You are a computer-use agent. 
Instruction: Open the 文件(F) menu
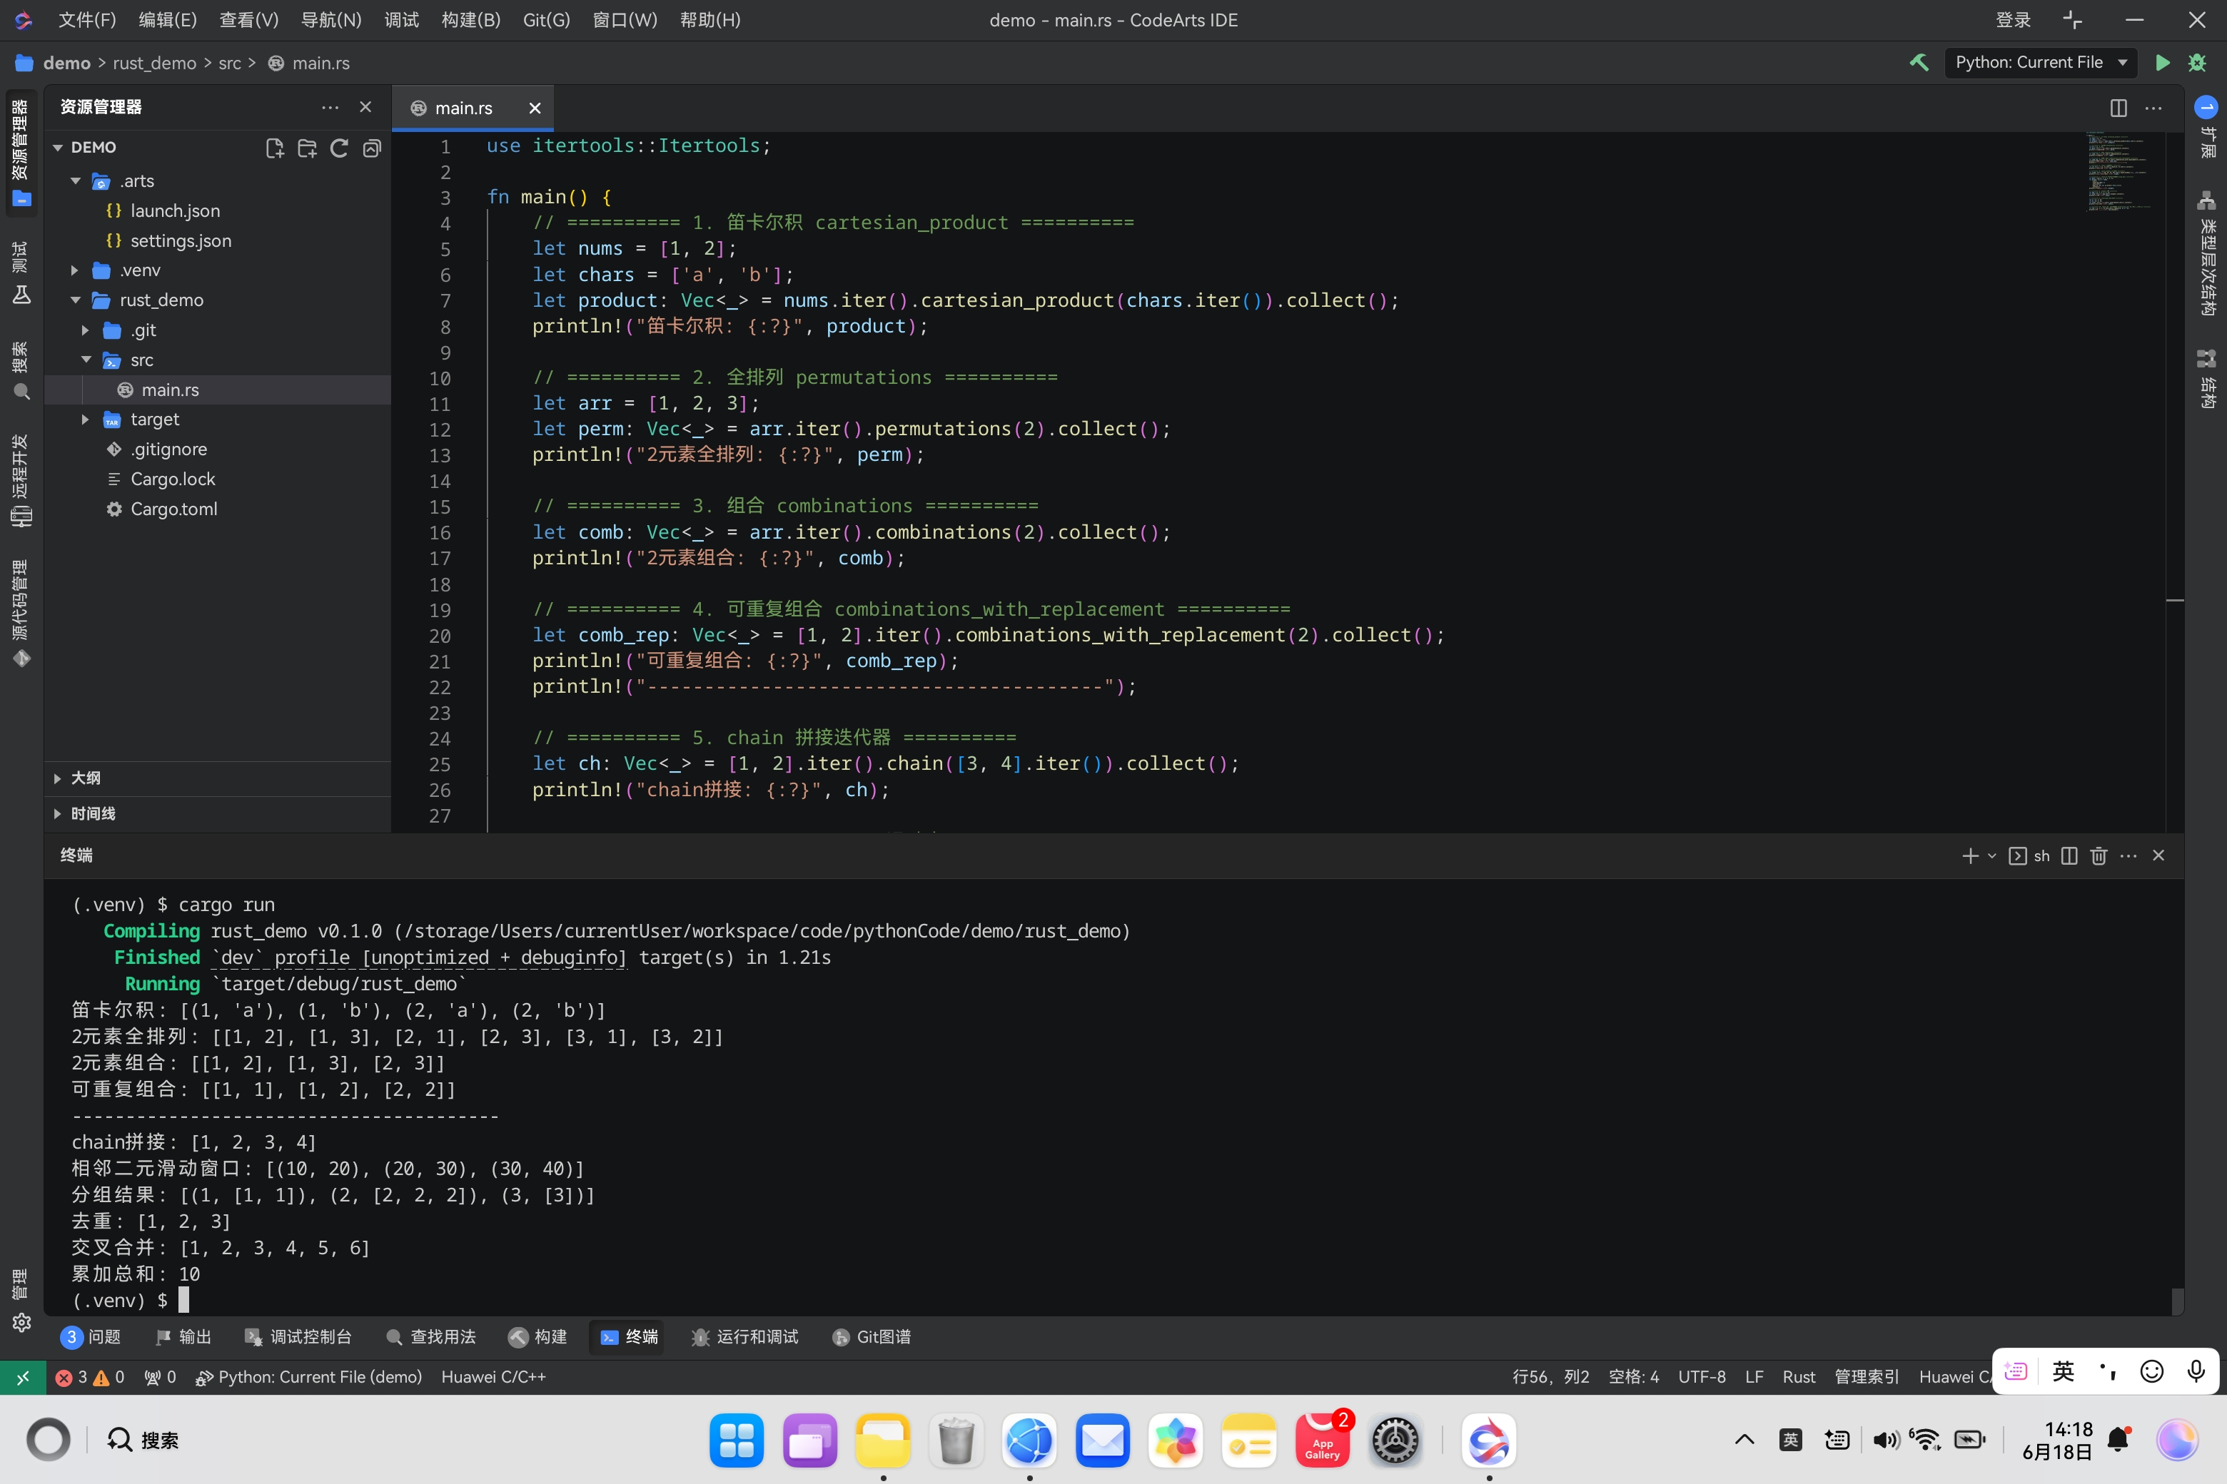pyautogui.click(x=87, y=20)
